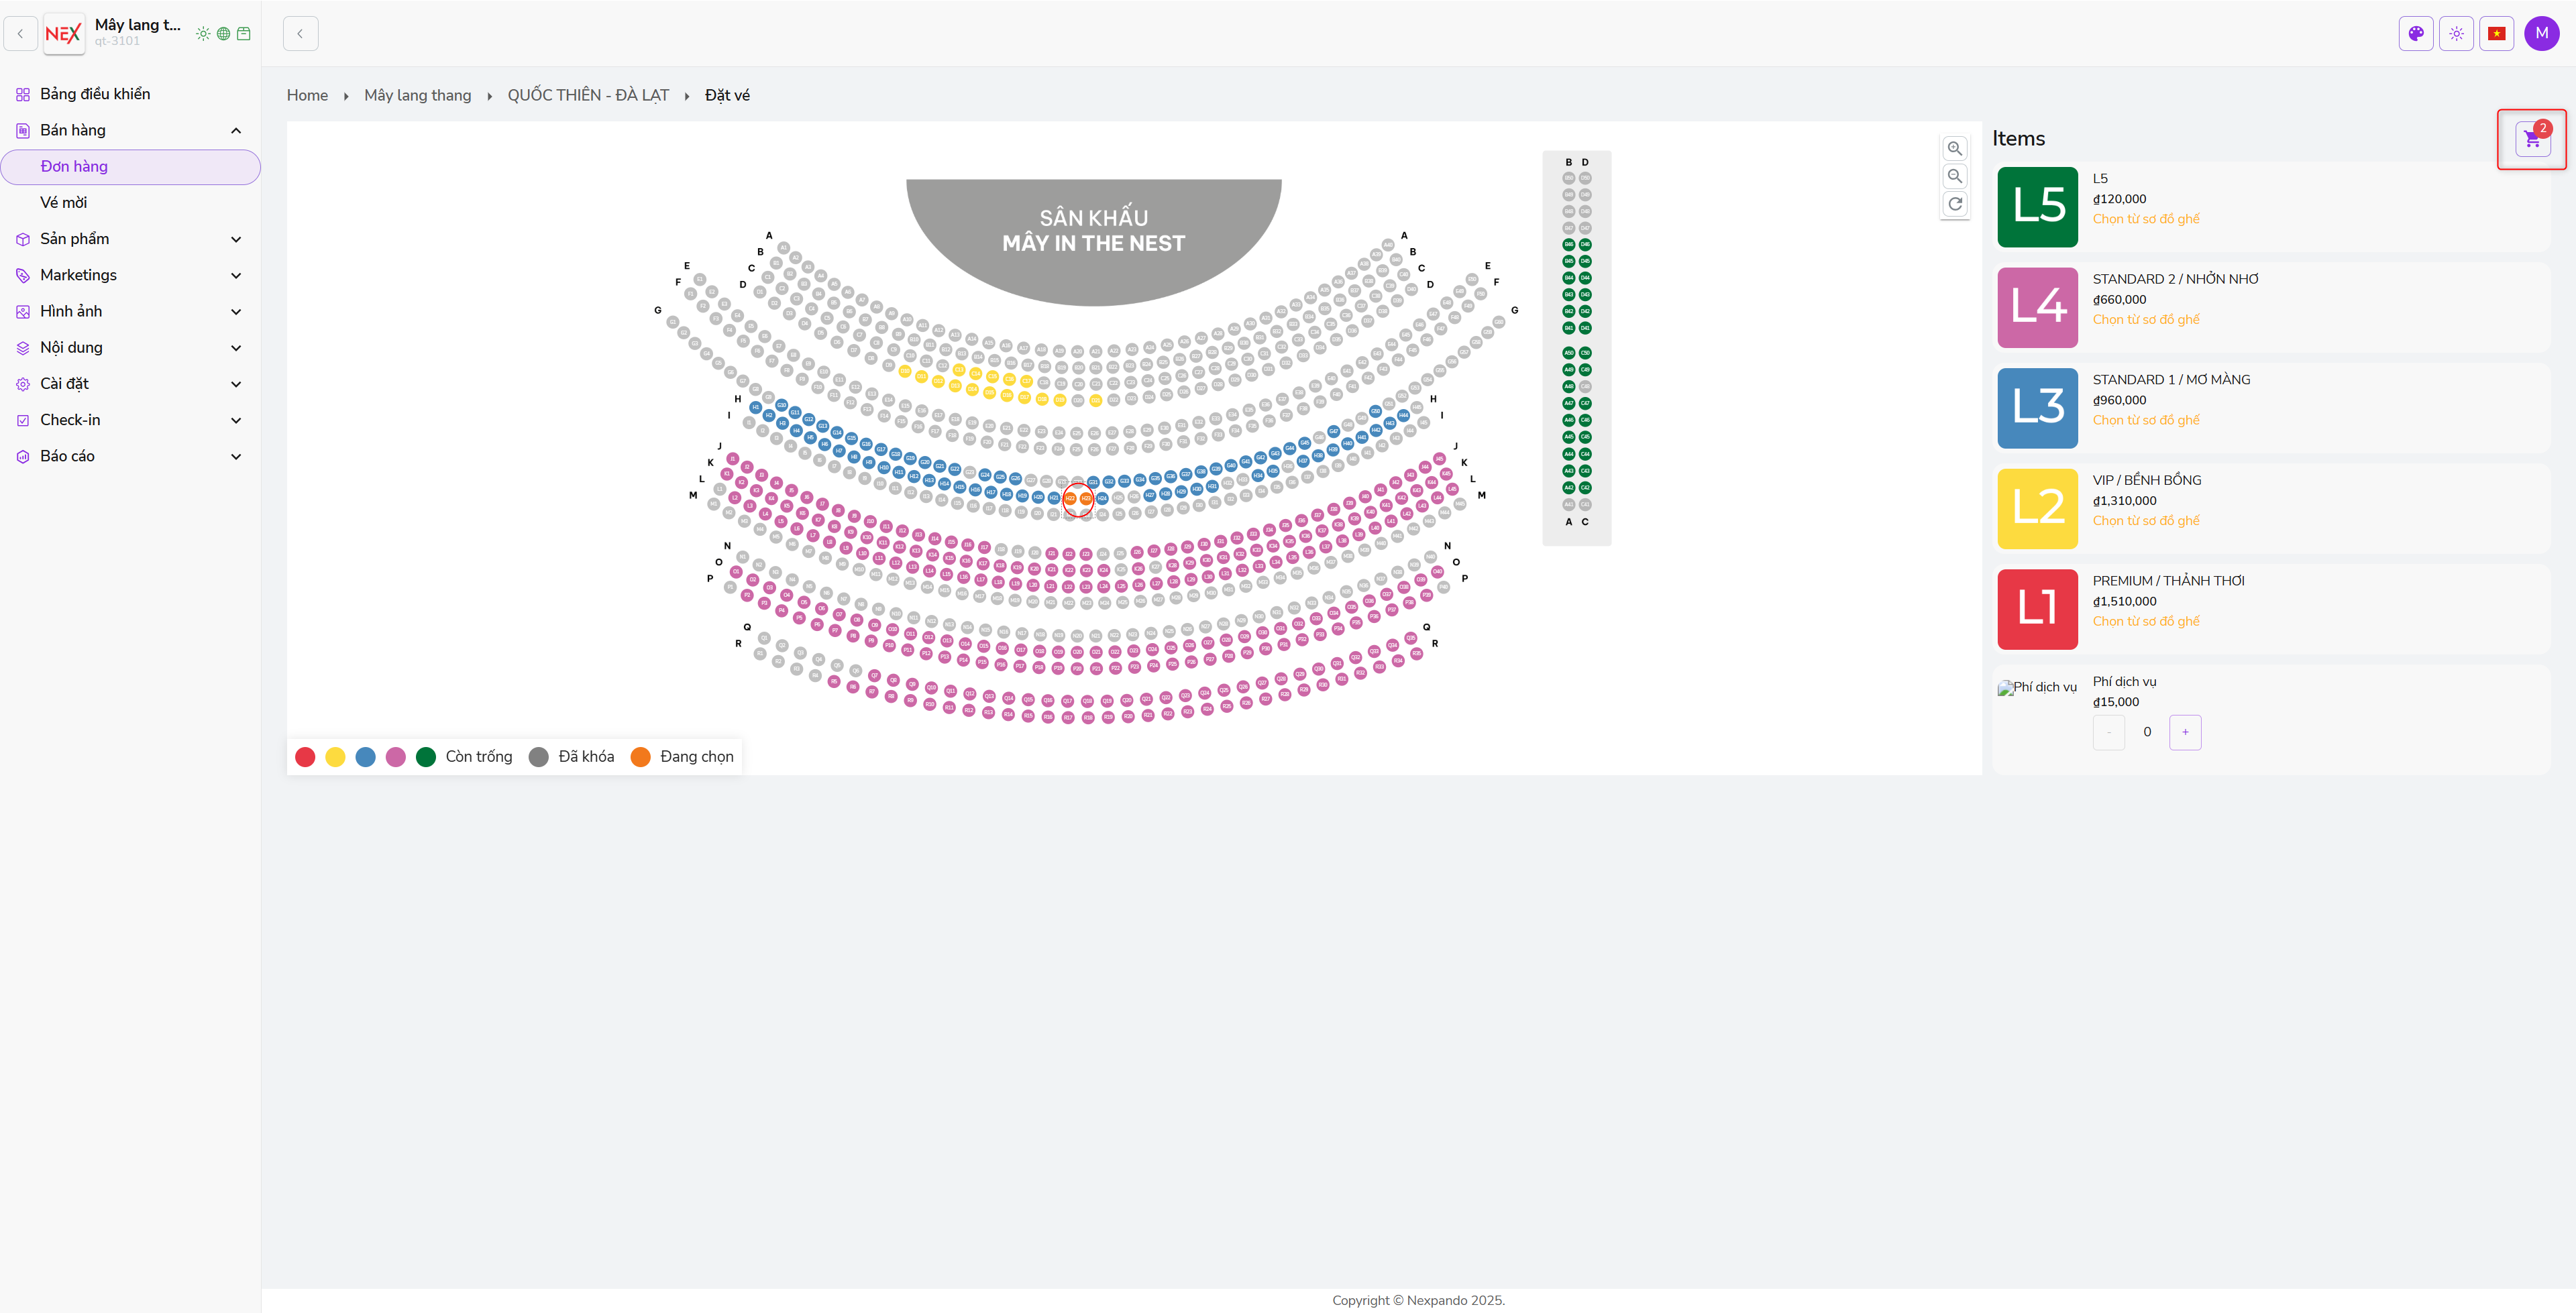
Task: Open the user avatar M menu
Action: point(2541,33)
